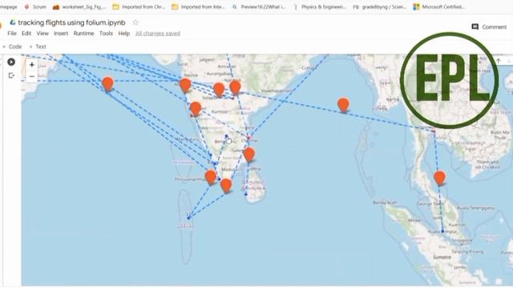513x288 pixels.
Task: Open the Edit menu
Action: (x=26, y=34)
